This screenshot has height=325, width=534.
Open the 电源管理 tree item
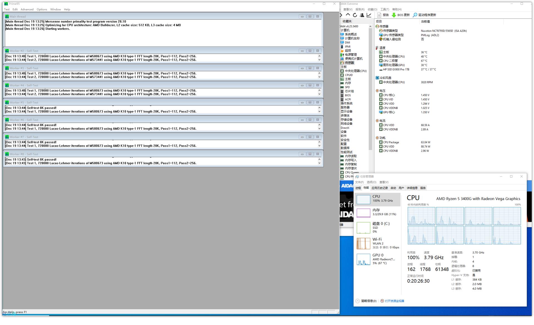click(x=350, y=55)
